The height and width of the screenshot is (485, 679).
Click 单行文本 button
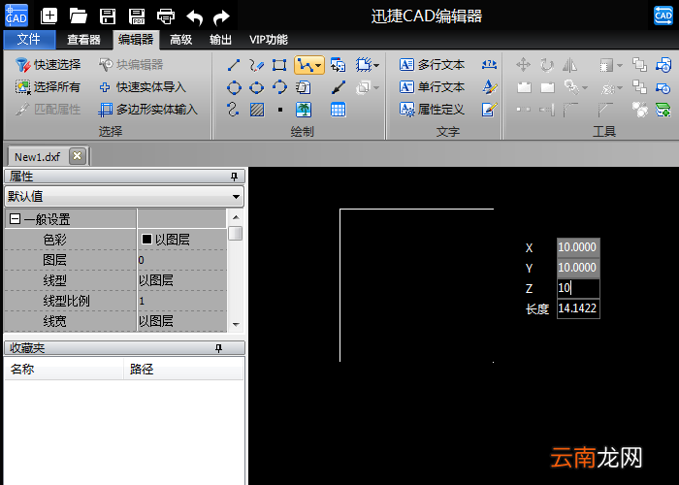click(432, 87)
